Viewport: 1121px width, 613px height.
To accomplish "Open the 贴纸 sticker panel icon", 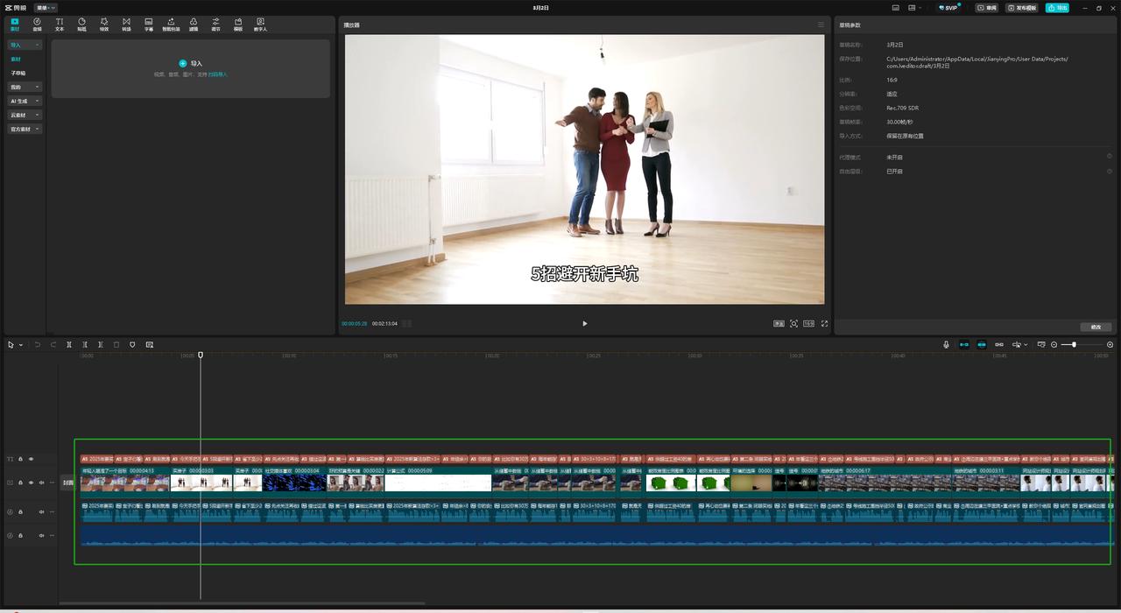I will (81, 24).
